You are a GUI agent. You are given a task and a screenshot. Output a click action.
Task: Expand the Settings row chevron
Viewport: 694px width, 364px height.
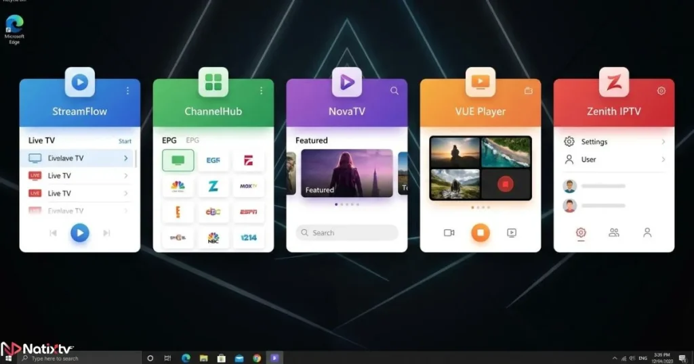[x=663, y=142]
